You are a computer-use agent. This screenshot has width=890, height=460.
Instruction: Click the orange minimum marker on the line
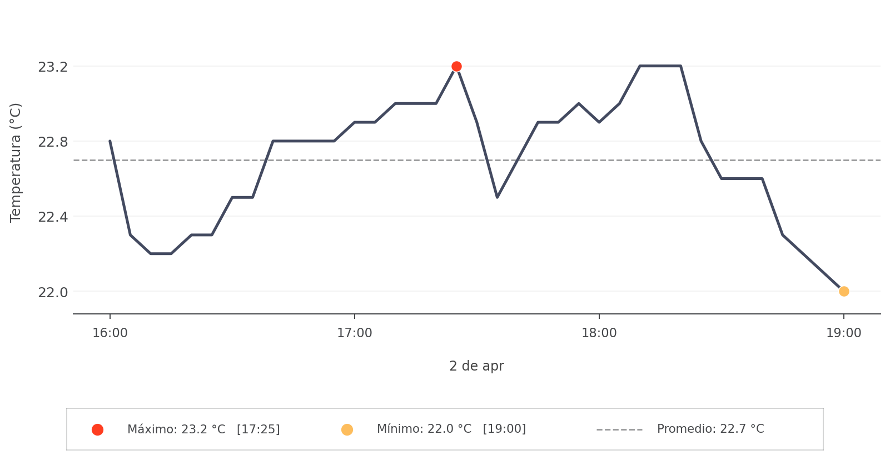pyautogui.click(x=844, y=291)
